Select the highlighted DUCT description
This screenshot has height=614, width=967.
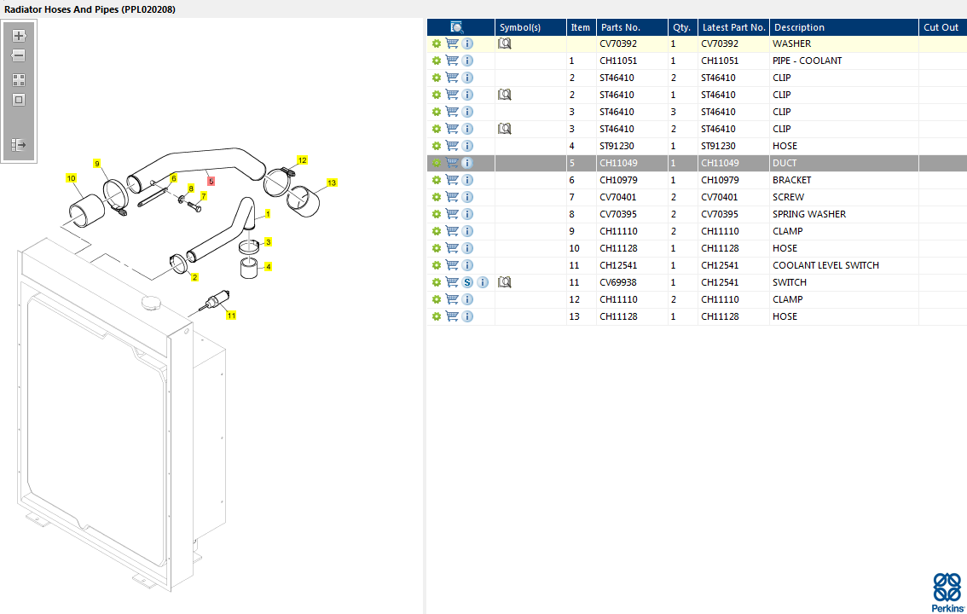click(785, 163)
